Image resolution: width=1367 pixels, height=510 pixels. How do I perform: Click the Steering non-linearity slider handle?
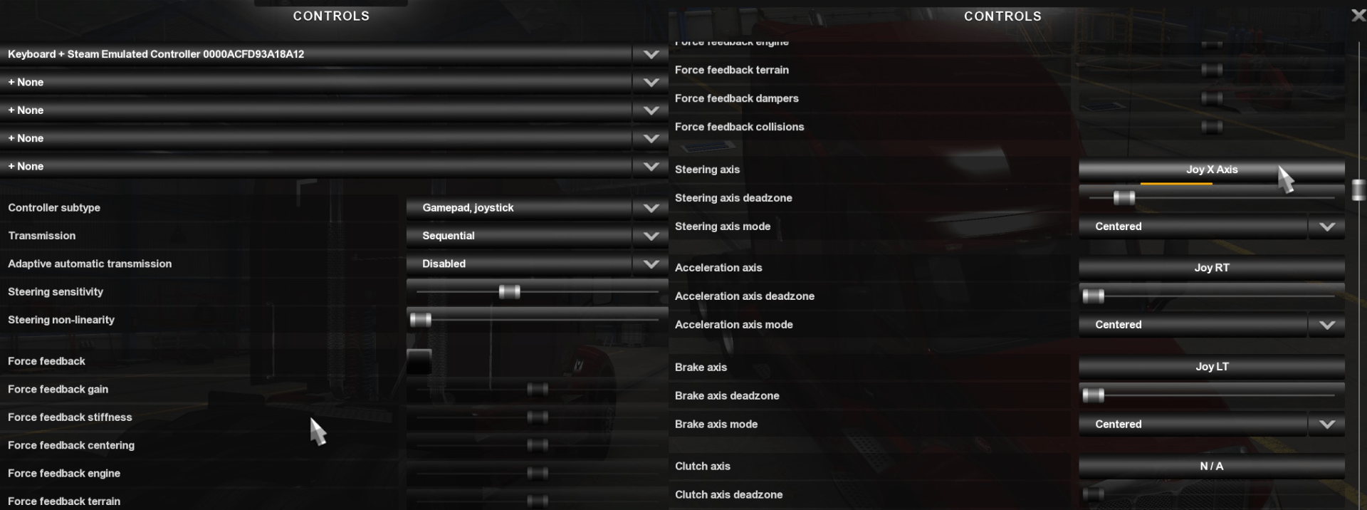point(421,320)
